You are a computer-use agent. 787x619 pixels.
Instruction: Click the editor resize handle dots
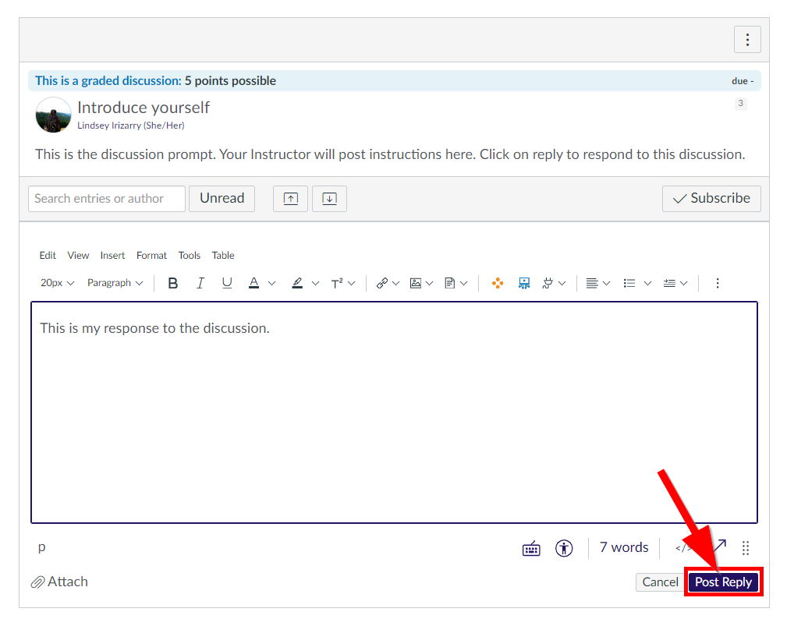point(746,548)
